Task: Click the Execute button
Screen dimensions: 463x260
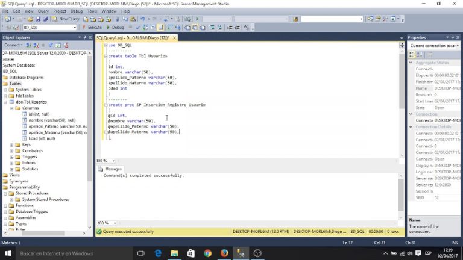Action: (x=92, y=28)
